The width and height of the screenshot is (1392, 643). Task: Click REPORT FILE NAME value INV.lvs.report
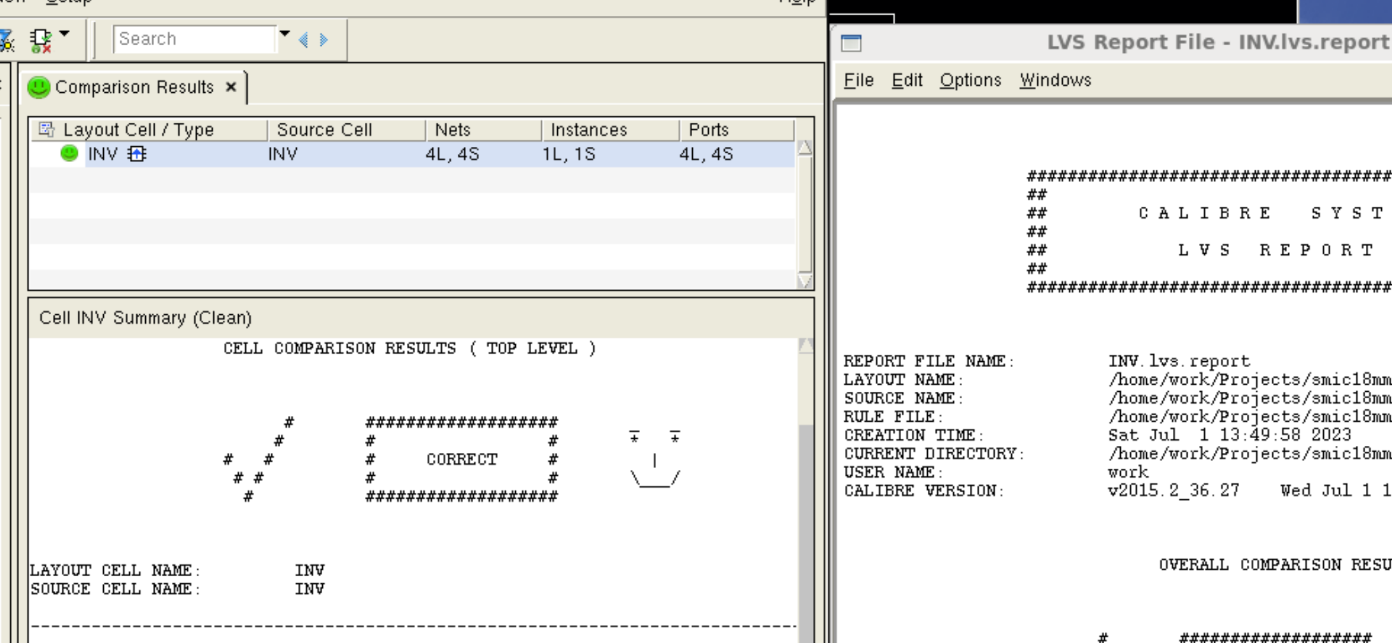tap(1179, 361)
